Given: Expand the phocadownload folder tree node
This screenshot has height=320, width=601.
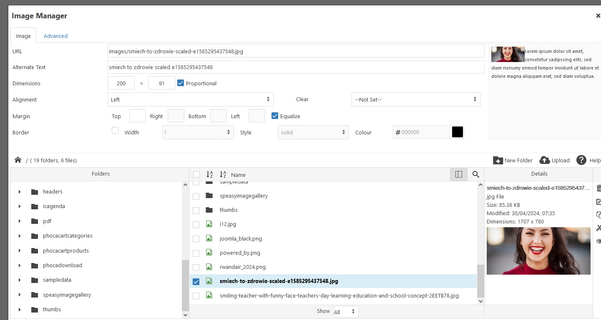Looking at the screenshot, I should (20, 265).
